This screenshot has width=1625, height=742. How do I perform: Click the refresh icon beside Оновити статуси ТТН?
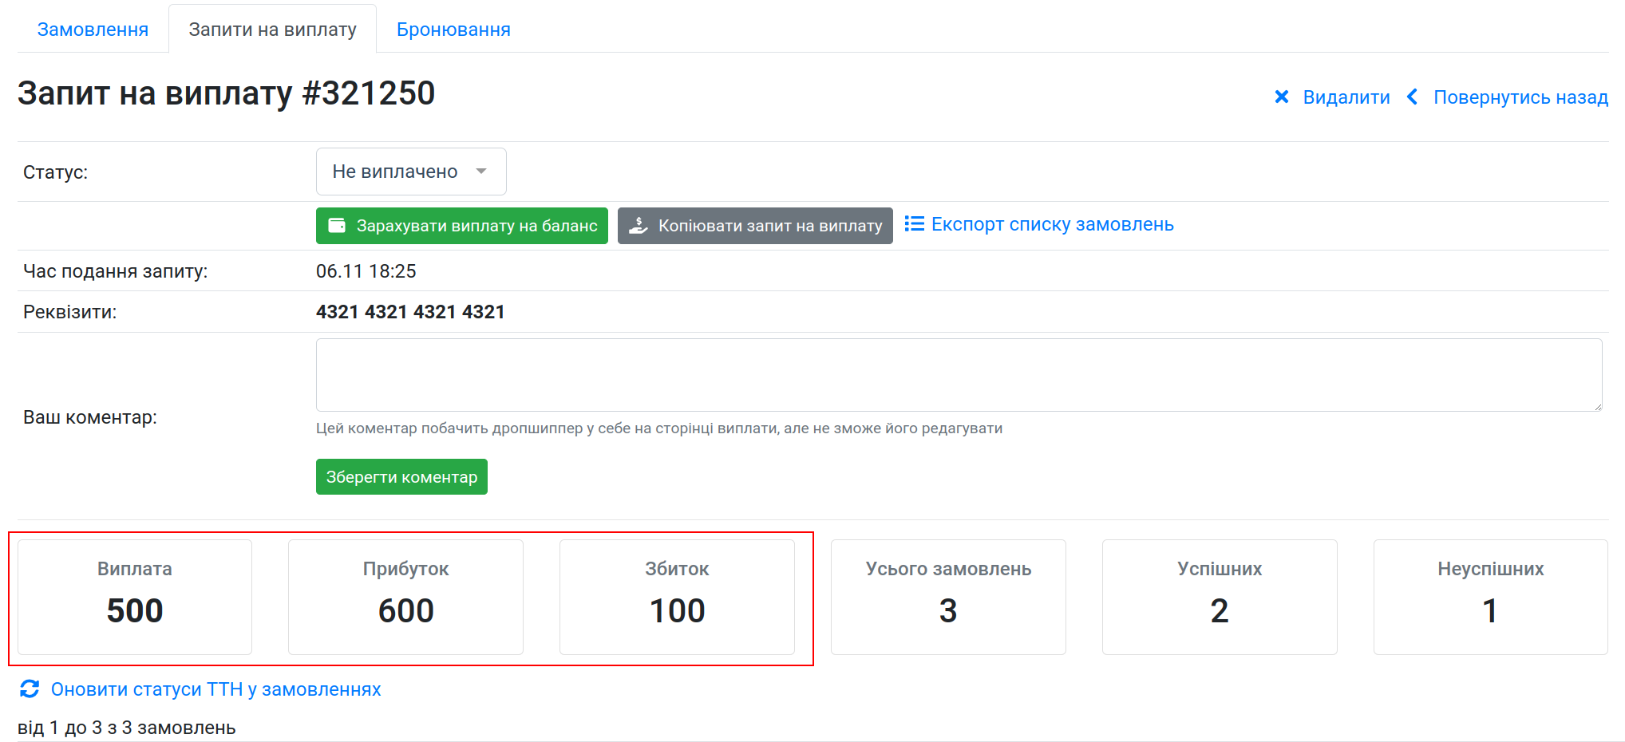coord(30,689)
